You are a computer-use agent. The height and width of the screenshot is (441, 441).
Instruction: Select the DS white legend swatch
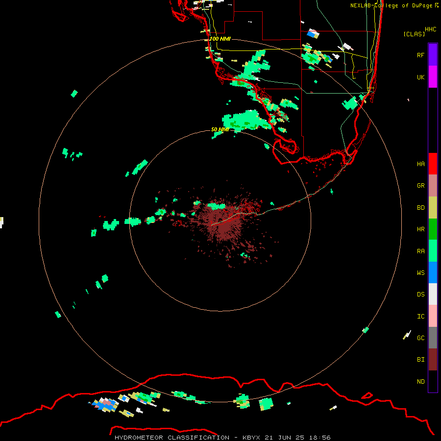(x=433, y=294)
